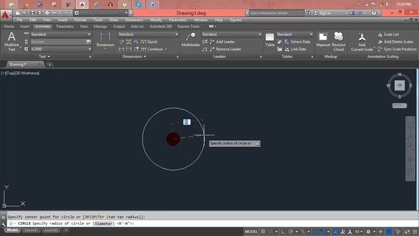This screenshot has height=236, width=419.
Task: Select the Multileader tool
Action: [x=191, y=39]
